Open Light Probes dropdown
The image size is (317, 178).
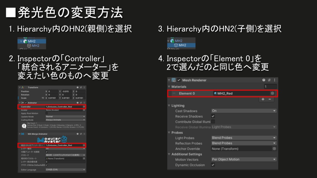(244, 138)
